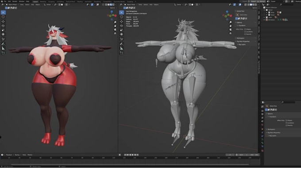Open the Render menu
This screenshot has width=301, height=169.
(x=15, y=1)
